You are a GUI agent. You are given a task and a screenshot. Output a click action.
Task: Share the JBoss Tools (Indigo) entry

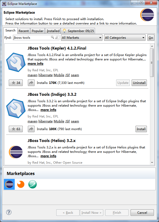click(31, 129)
